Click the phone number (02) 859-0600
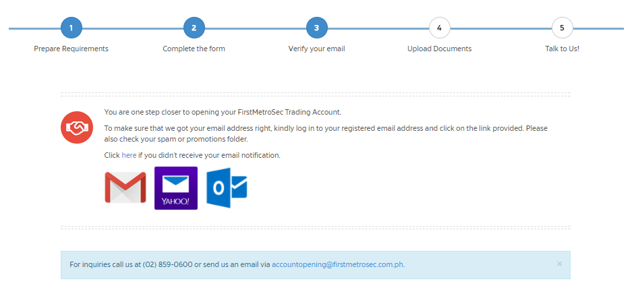The height and width of the screenshot is (292, 634). tap(167, 265)
